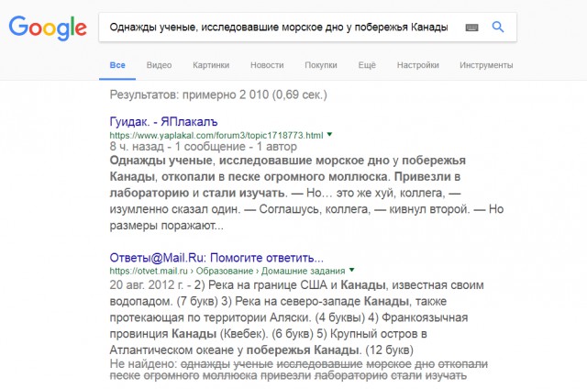Switch to the Картинки tab
This screenshot has height=389, width=587.
[x=211, y=65]
